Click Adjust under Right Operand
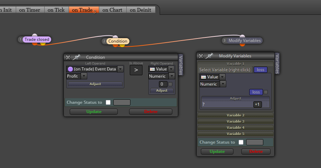321x168 pixels. coord(162,91)
